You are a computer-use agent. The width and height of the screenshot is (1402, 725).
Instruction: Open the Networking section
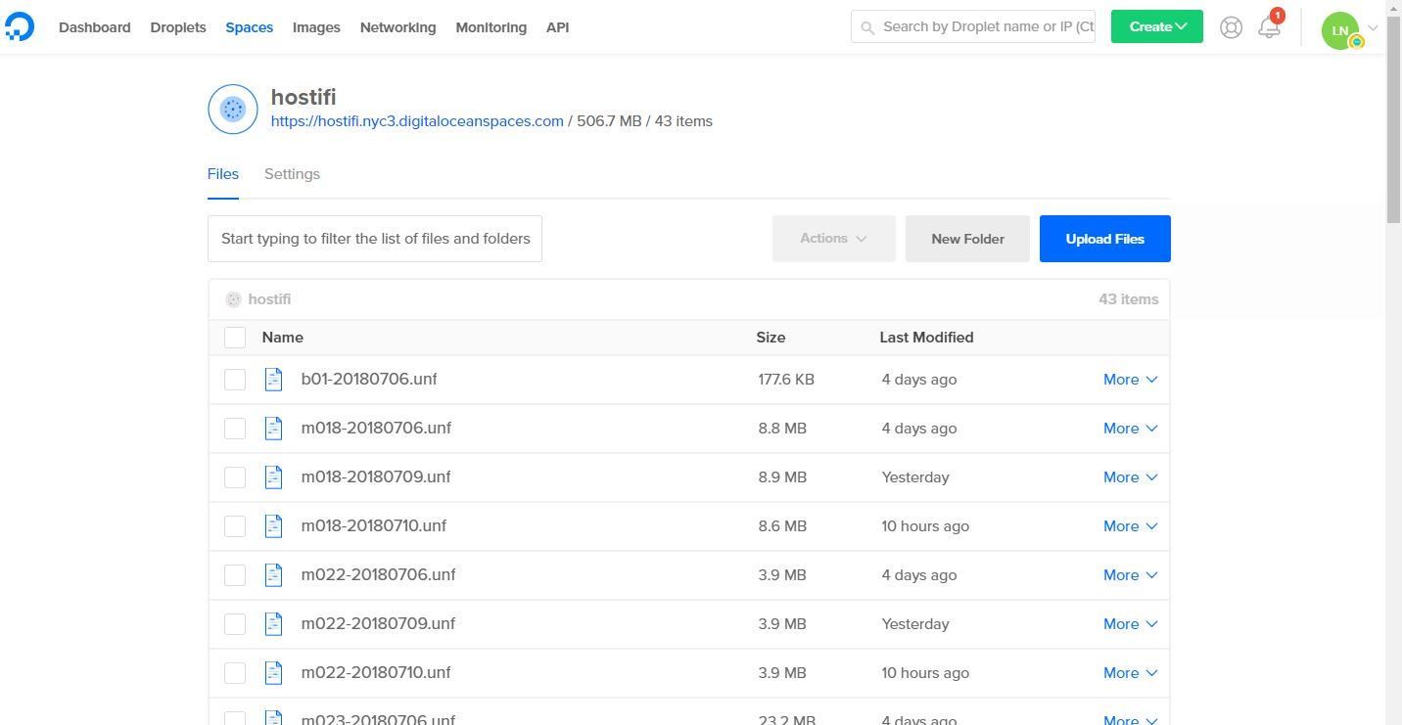[x=397, y=26]
